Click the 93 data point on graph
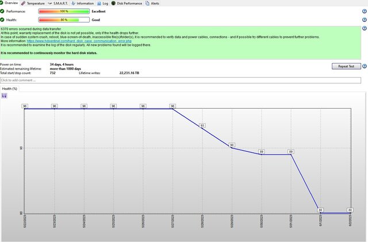368x242 pixels. pyautogui.click(x=202, y=125)
